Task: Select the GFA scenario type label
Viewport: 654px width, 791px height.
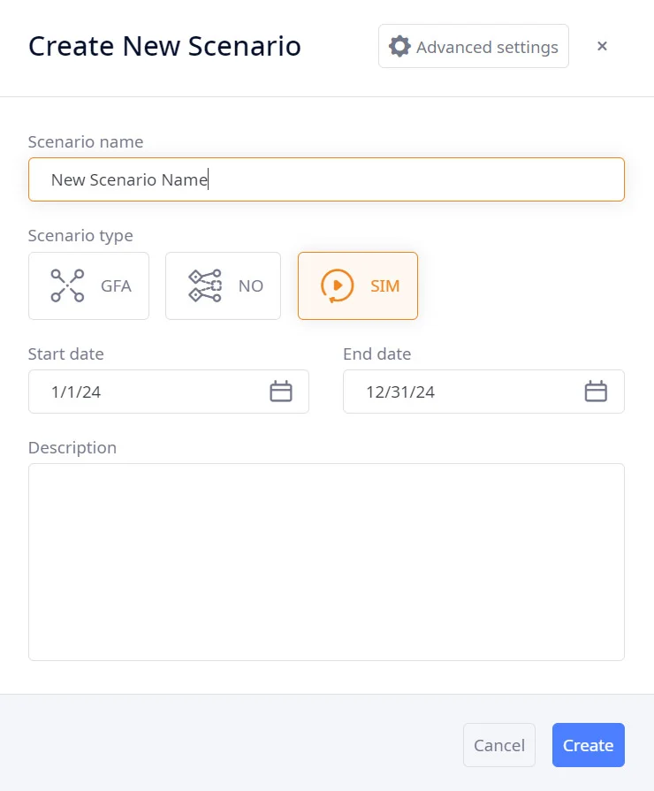Action: 116,286
